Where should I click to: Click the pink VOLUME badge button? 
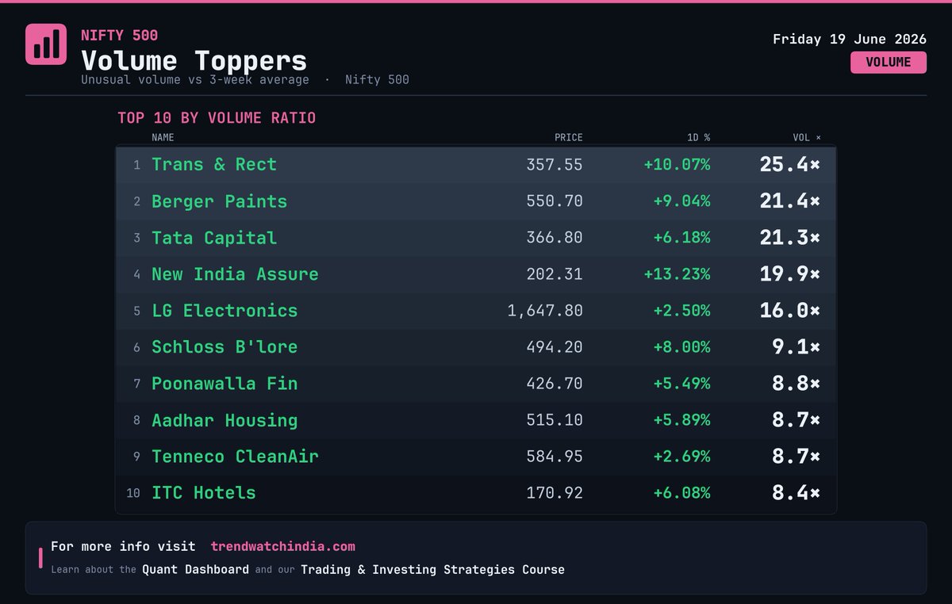[x=889, y=63]
